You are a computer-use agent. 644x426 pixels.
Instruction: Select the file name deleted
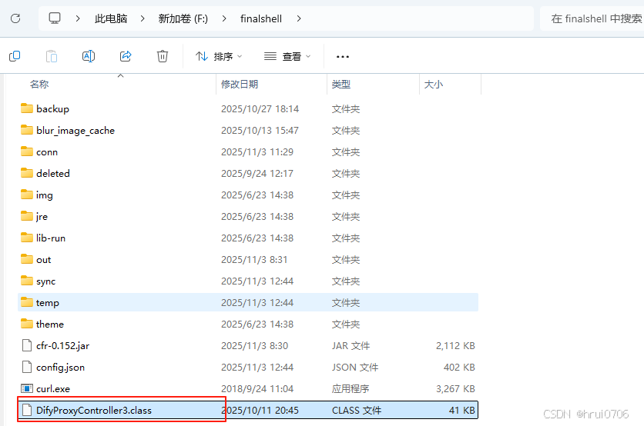(53, 174)
